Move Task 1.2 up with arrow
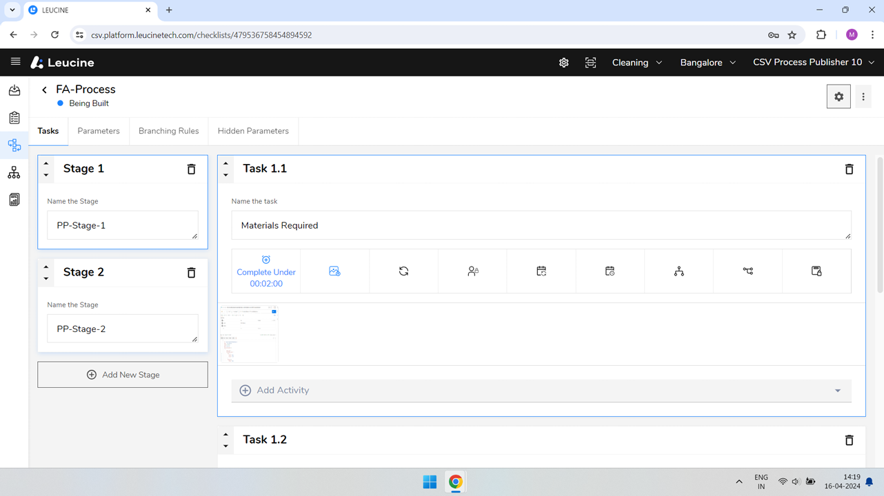This screenshot has height=496, width=884. pyautogui.click(x=225, y=435)
